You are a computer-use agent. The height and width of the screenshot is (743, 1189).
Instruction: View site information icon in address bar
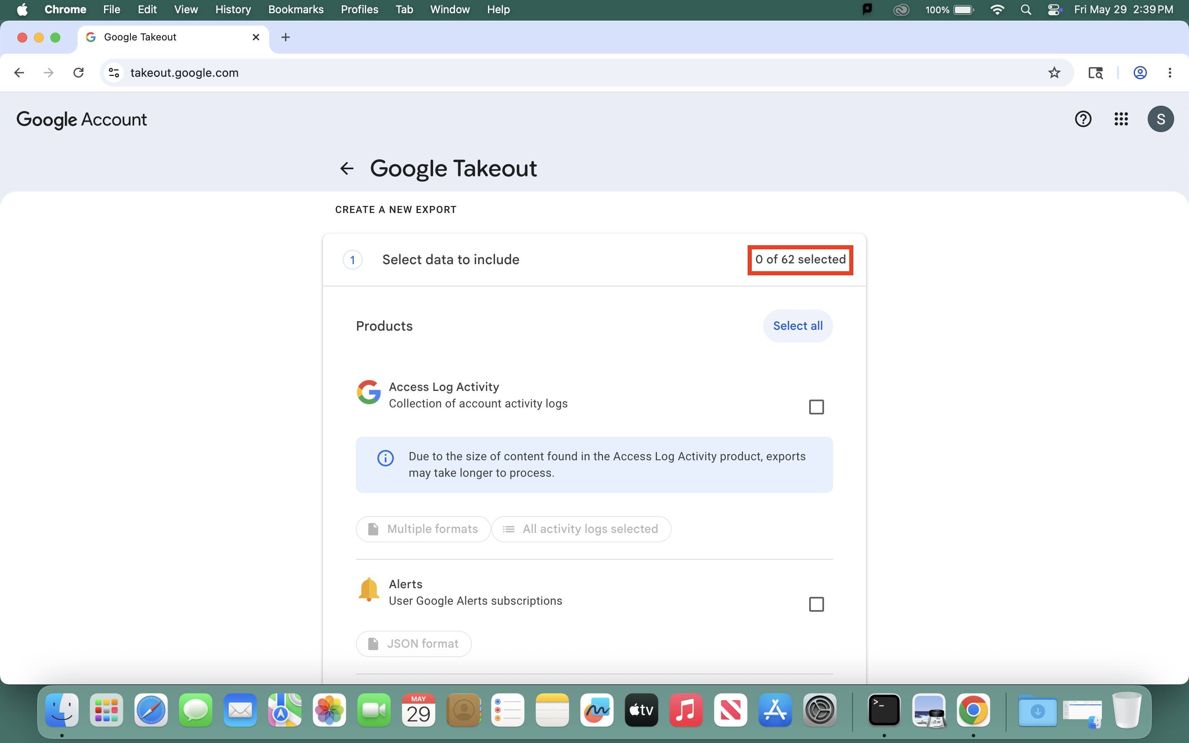coord(114,73)
